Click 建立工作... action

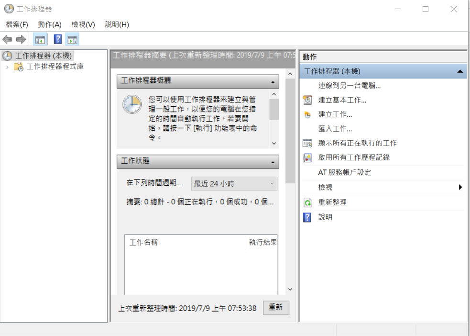pos(335,114)
